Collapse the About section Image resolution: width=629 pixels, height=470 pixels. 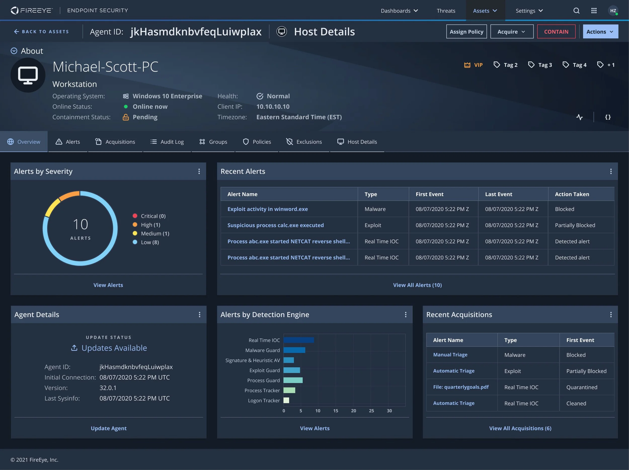click(14, 51)
